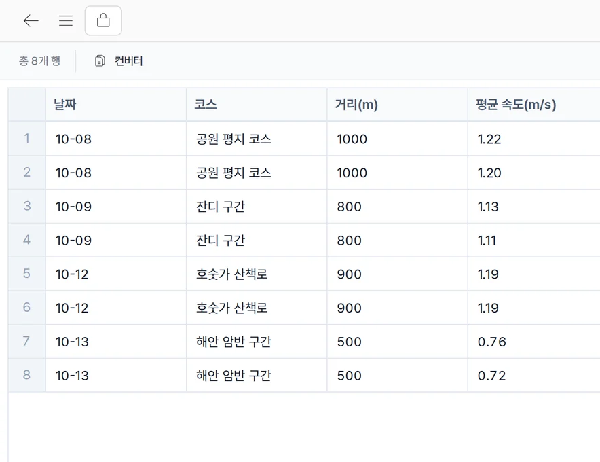Open the 컨버터 converter tool

pos(119,61)
